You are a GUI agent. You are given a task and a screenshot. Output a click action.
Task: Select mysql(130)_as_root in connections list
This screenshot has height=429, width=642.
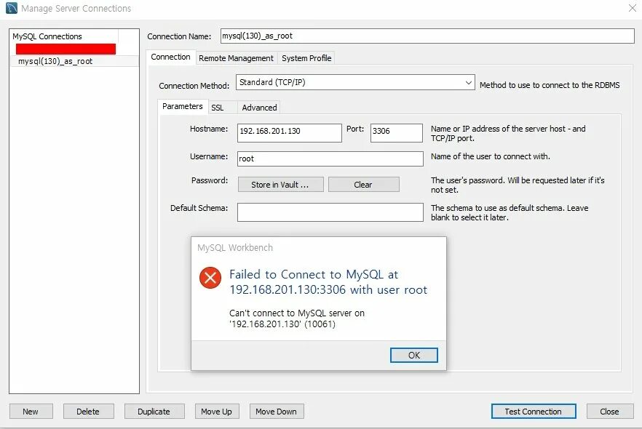pos(74,61)
